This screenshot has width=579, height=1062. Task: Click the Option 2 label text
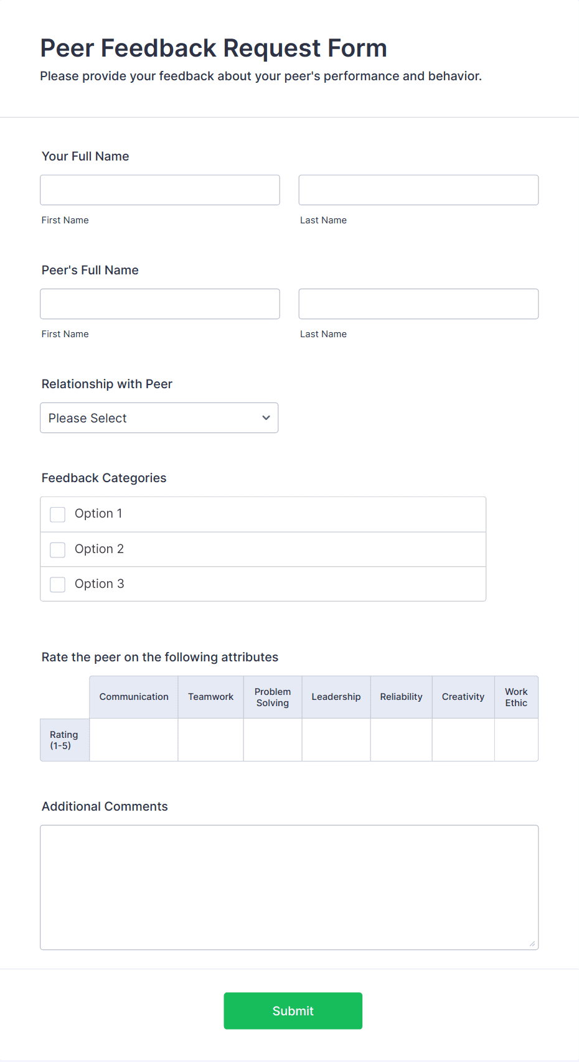(x=100, y=549)
